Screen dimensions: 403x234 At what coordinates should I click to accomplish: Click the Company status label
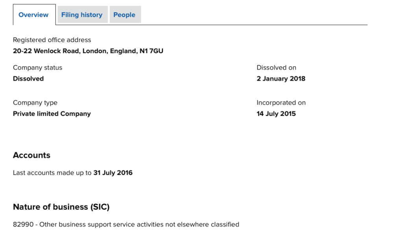point(37,68)
